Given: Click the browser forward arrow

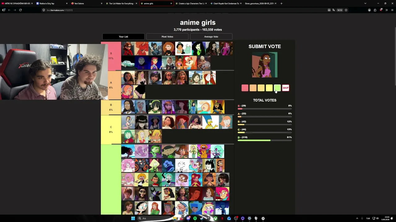Looking at the screenshot, I should pos(15,10).
